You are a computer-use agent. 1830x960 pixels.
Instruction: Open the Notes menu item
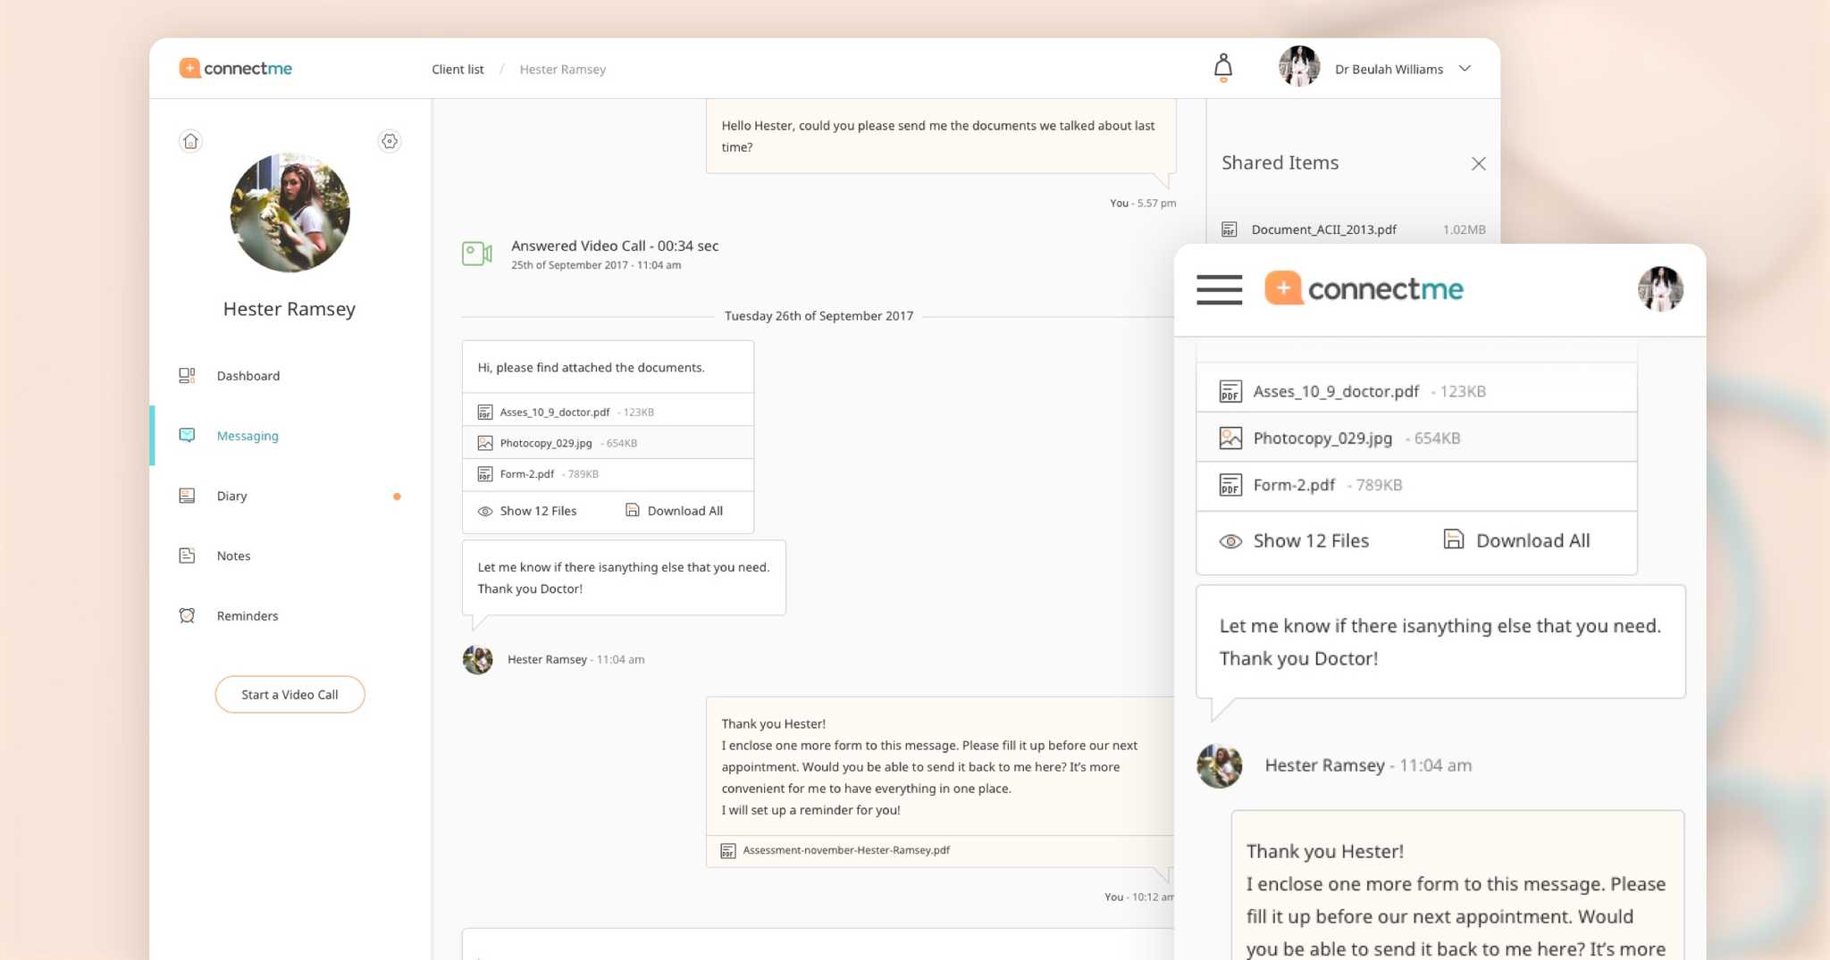(233, 555)
